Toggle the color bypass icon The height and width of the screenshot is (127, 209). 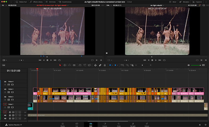[200, 5]
